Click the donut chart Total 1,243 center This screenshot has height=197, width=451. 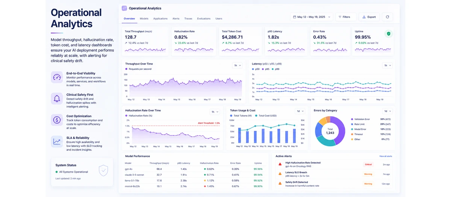pos(330,131)
